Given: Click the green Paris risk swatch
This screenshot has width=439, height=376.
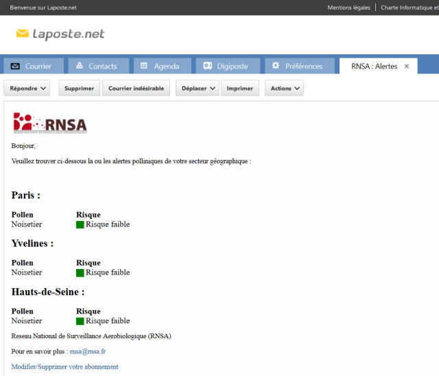Looking at the screenshot, I should (80, 224).
